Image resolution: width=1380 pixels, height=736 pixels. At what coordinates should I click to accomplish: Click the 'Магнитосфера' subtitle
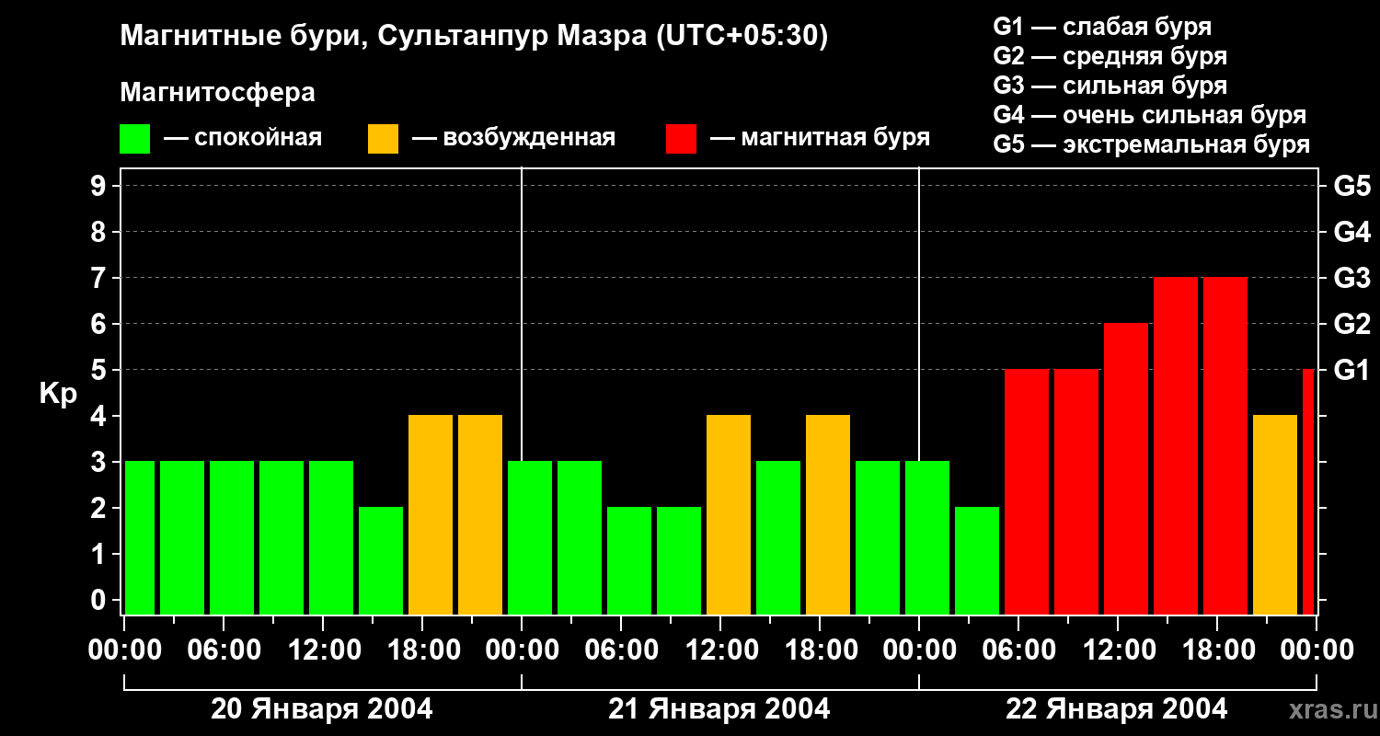pyautogui.click(x=217, y=93)
